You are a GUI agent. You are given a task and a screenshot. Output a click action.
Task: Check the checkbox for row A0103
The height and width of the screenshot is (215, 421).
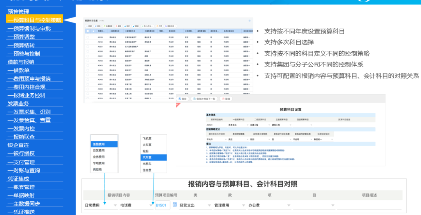tap(88, 37)
